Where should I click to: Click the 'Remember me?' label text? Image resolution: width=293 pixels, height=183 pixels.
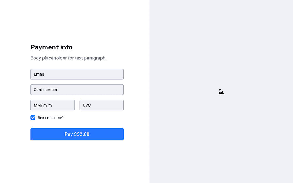(51, 118)
